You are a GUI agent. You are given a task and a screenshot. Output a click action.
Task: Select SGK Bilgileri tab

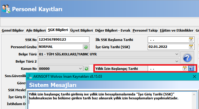coord(58,30)
